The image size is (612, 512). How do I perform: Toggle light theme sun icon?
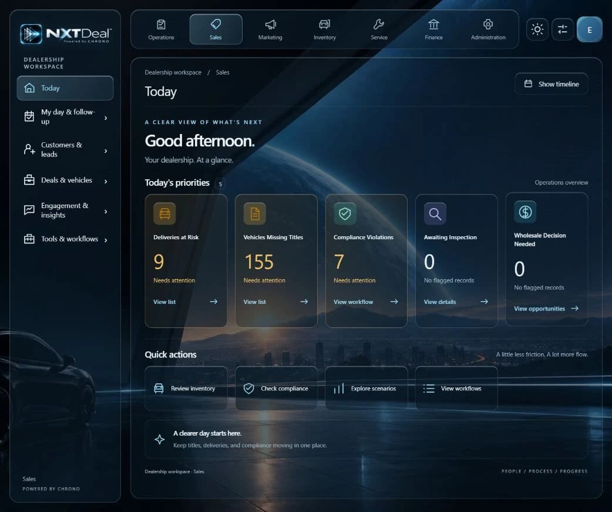537,29
